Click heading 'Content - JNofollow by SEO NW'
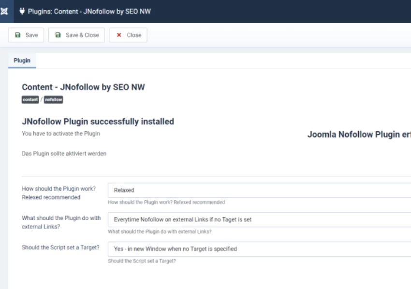 click(x=83, y=87)
